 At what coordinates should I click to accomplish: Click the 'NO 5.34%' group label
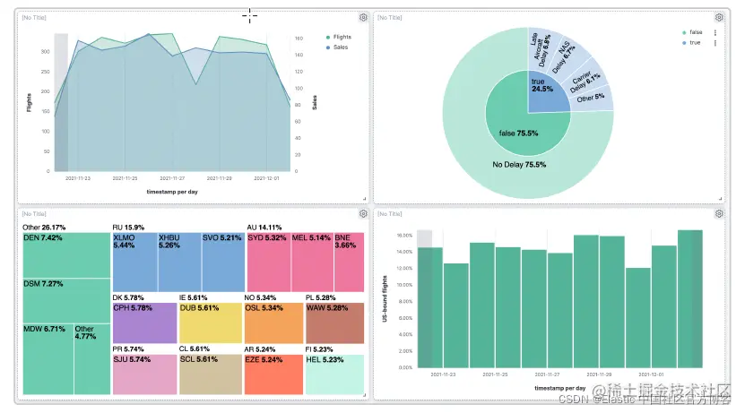point(260,297)
